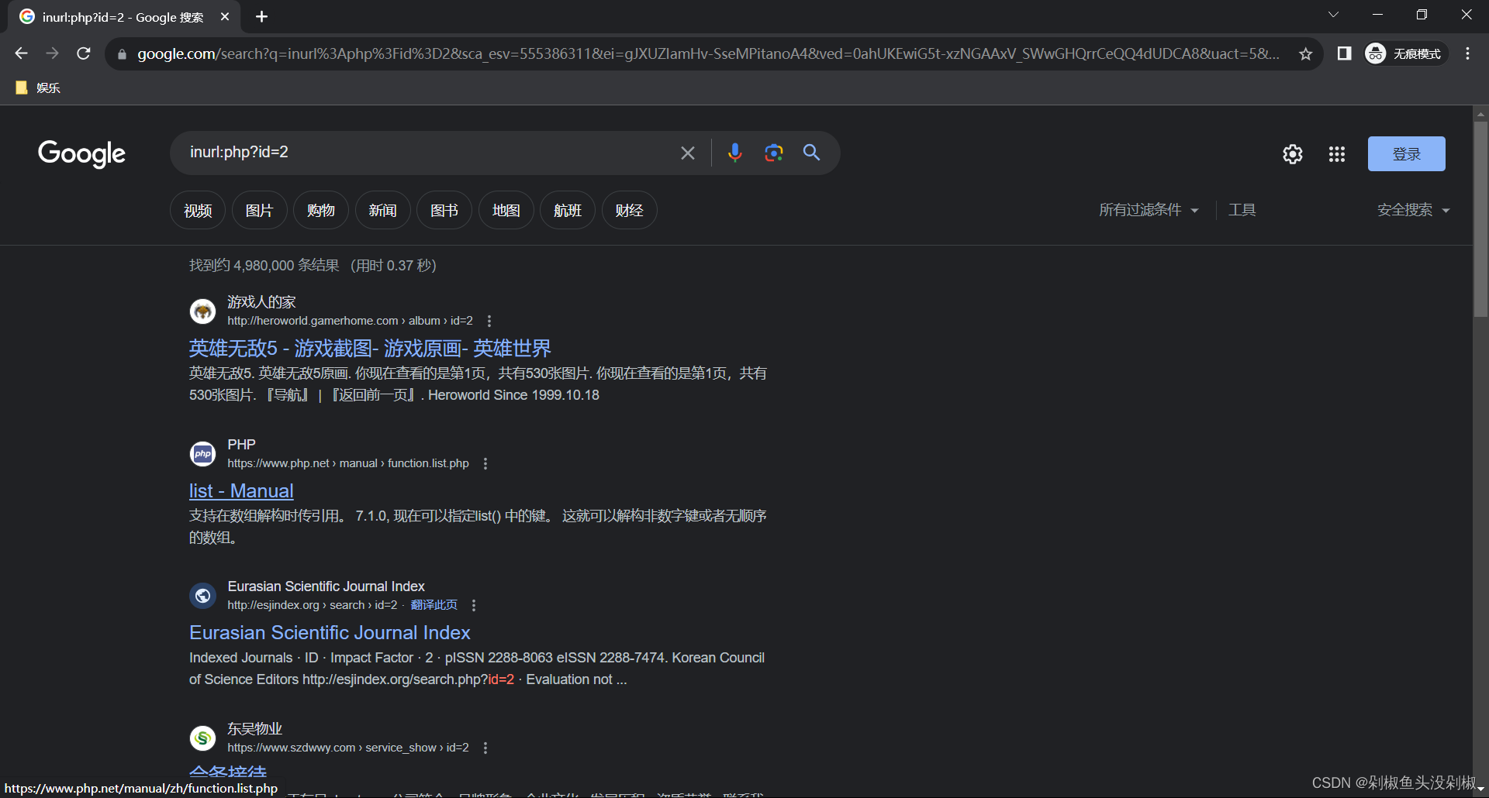Click the site info lock icon

point(122,54)
